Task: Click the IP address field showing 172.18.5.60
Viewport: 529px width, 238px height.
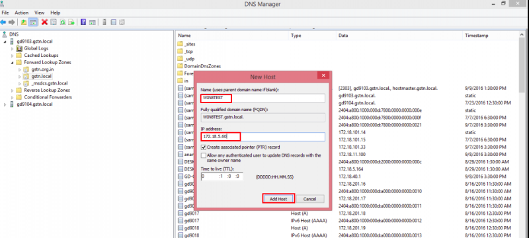Action: click(263, 137)
